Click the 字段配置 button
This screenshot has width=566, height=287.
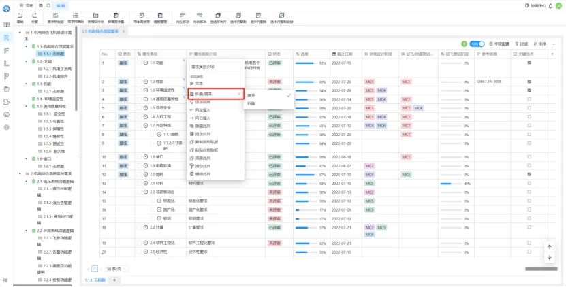(x=499, y=44)
